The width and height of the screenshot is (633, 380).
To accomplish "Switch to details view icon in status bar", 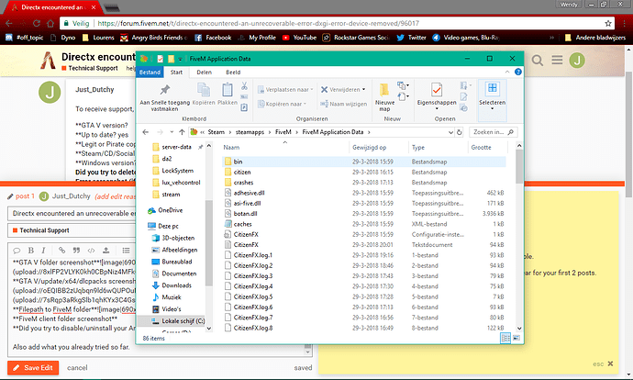I will [x=505, y=338].
